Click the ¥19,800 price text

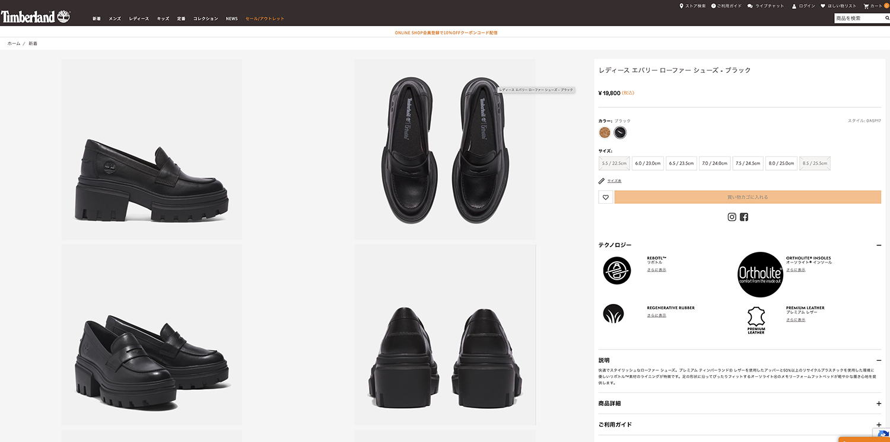tap(609, 93)
